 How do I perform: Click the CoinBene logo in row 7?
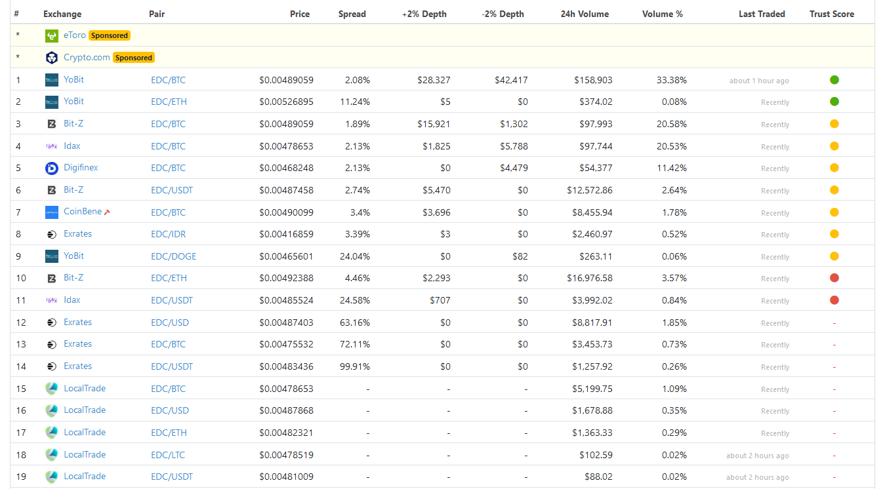tap(52, 211)
